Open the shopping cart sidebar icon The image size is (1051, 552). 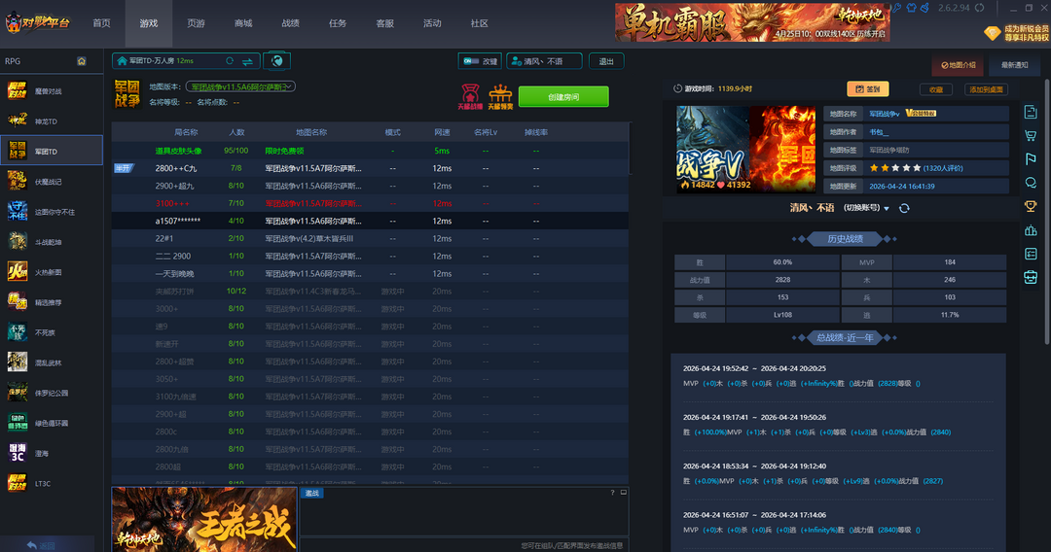[1031, 135]
